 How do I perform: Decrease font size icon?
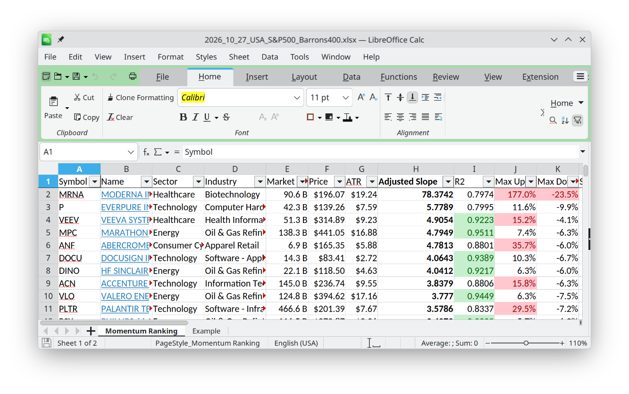click(x=373, y=97)
